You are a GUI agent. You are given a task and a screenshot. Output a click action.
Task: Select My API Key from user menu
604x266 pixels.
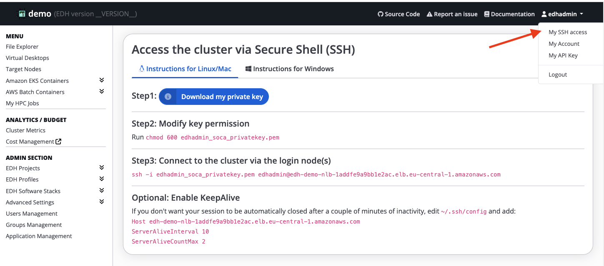pyautogui.click(x=563, y=55)
